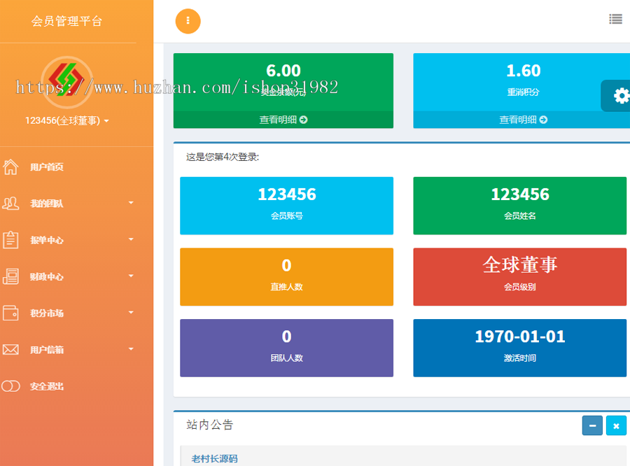Viewport: 630px width, 466px height.
Task: Click the envelope icon beside 用户信箱
Action: tap(10, 349)
